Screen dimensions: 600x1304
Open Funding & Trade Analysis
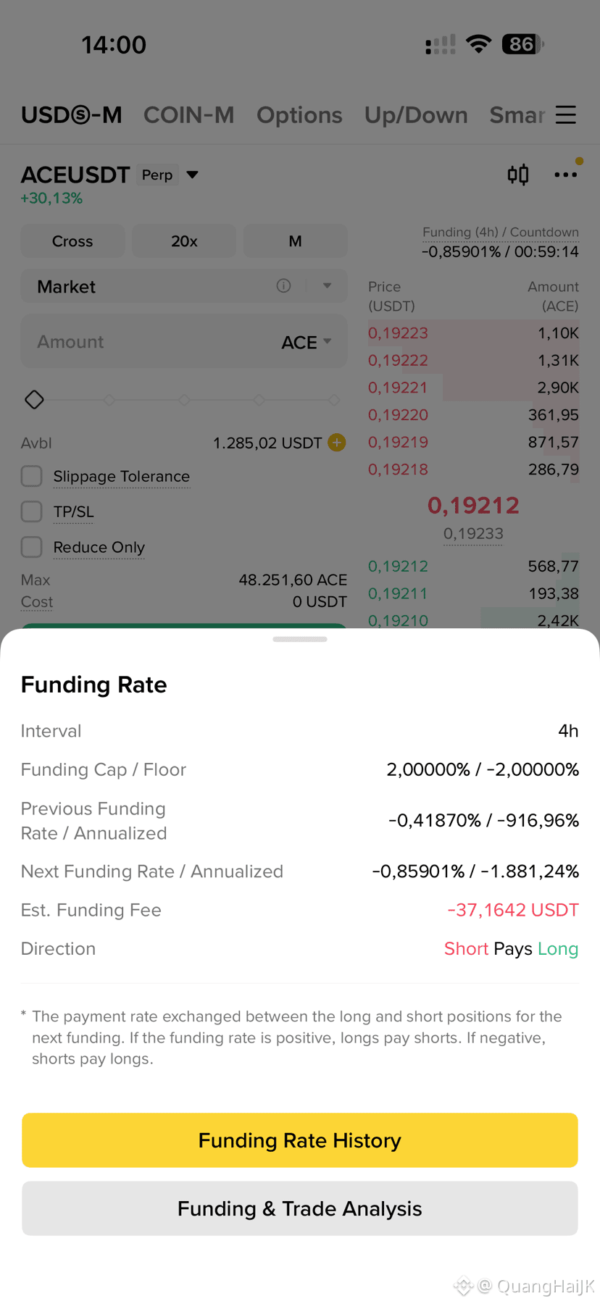coord(300,1208)
